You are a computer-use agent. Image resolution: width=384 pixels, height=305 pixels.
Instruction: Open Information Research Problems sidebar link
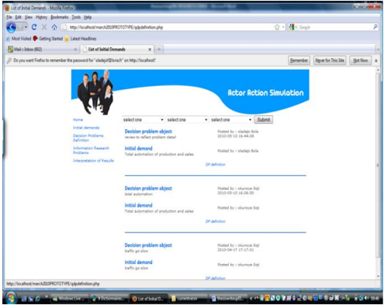[91, 150]
